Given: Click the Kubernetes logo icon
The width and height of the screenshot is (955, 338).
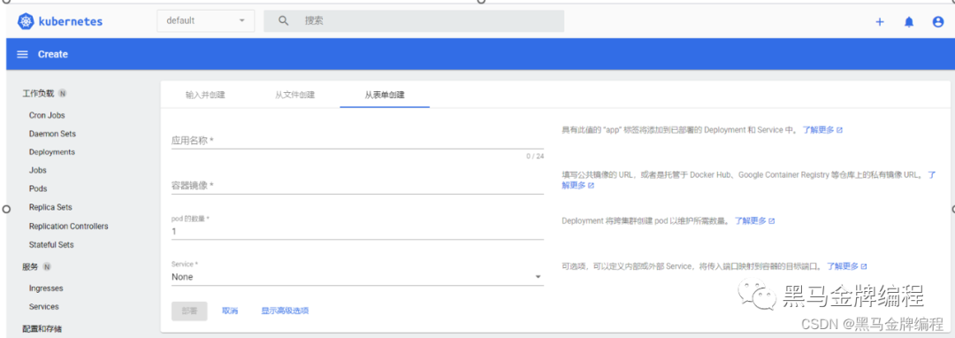Looking at the screenshot, I should click(x=26, y=21).
